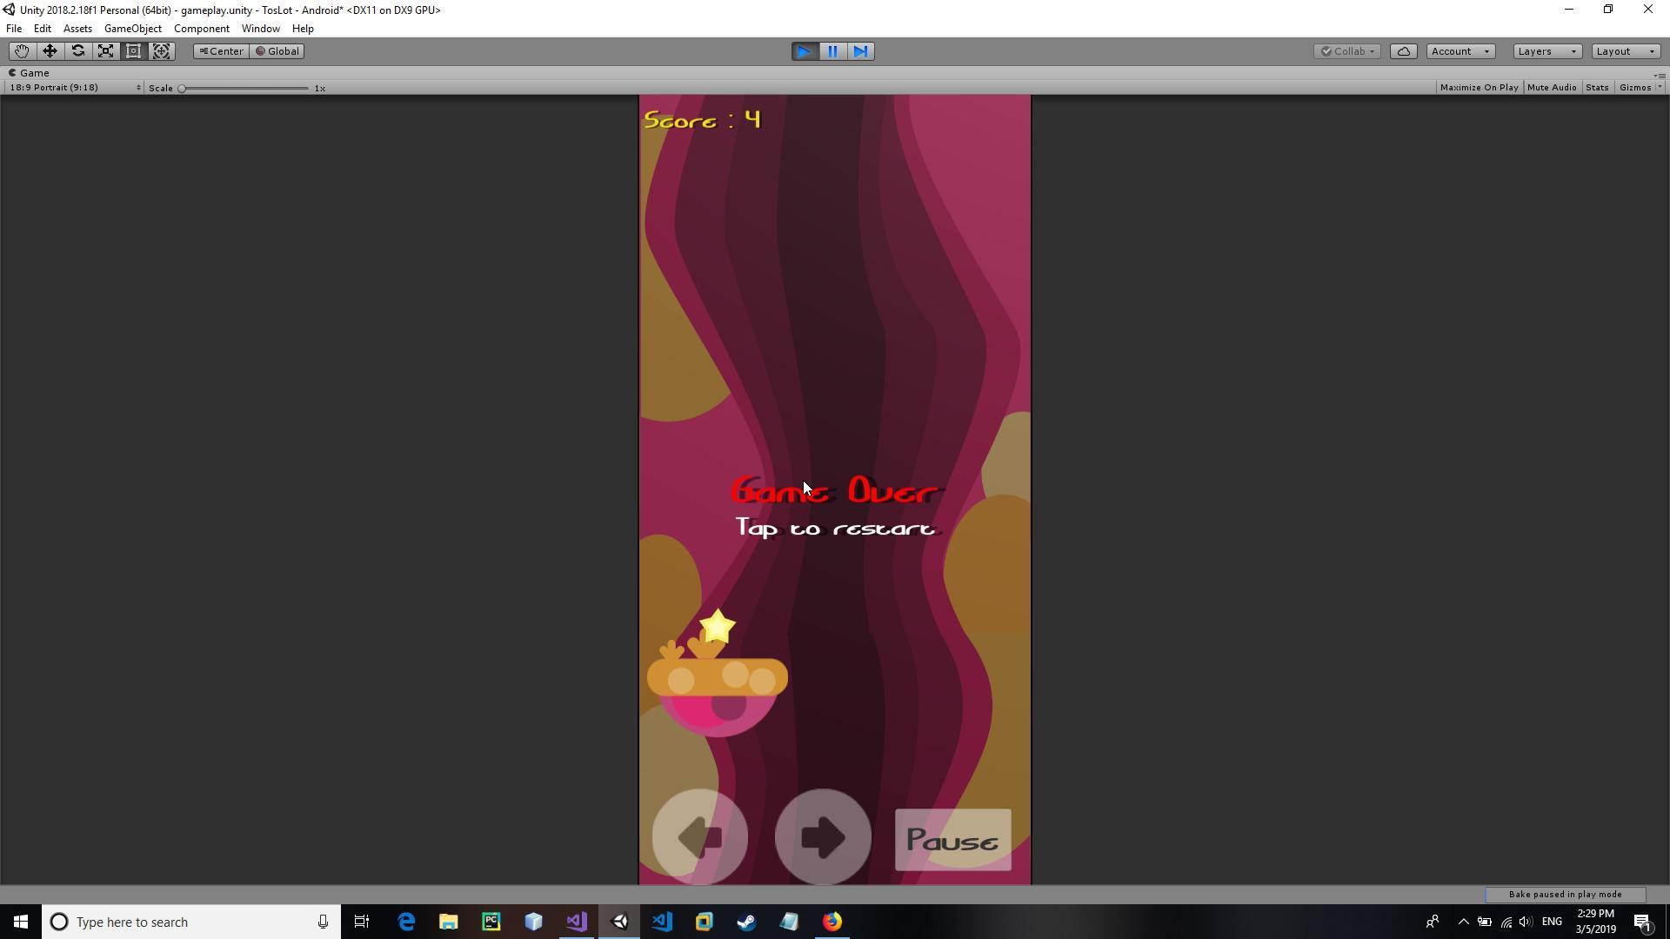Select the Hand tool in the toolbar
The image size is (1670, 939).
click(x=22, y=51)
